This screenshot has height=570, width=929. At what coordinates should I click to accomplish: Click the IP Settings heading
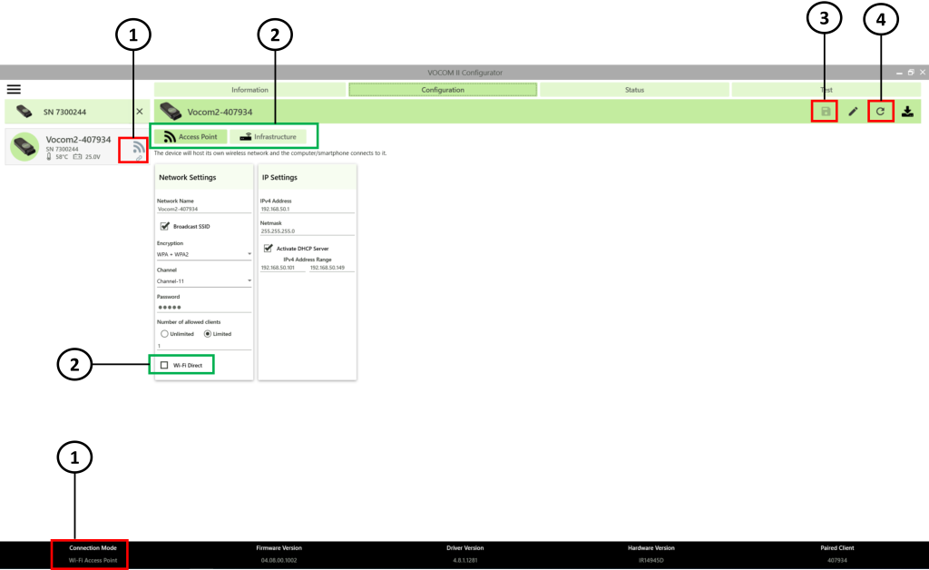pyautogui.click(x=279, y=177)
